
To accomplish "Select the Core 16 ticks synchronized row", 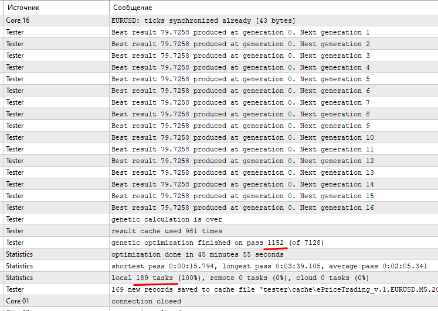I will (x=221, y=20).
